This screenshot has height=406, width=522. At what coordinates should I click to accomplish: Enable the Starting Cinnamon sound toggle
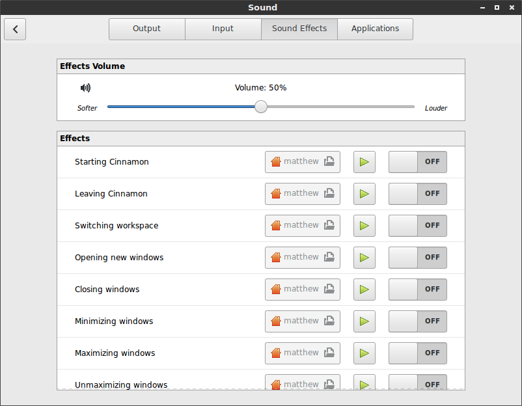[417, 162]
